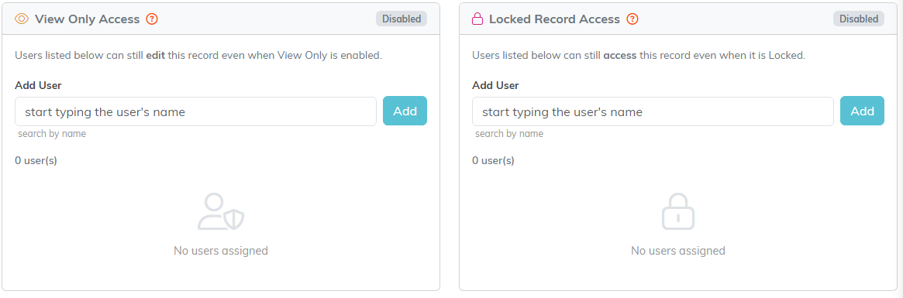Click 'Add User' label in View Only panel
Screen dimensions: 903x298
point(38,86)
